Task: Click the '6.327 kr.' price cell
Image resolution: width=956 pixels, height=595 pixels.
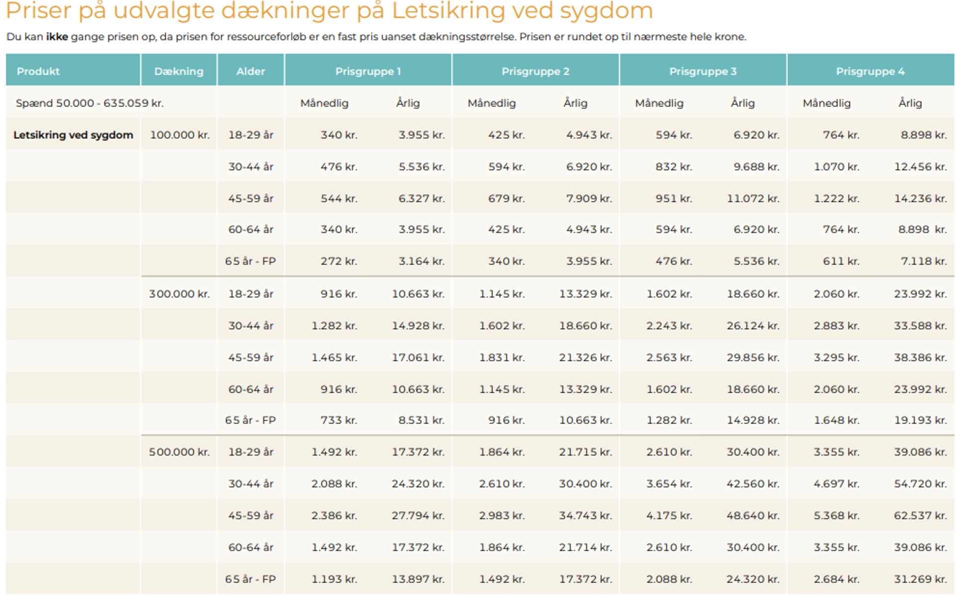Action: tap(421, 198)
